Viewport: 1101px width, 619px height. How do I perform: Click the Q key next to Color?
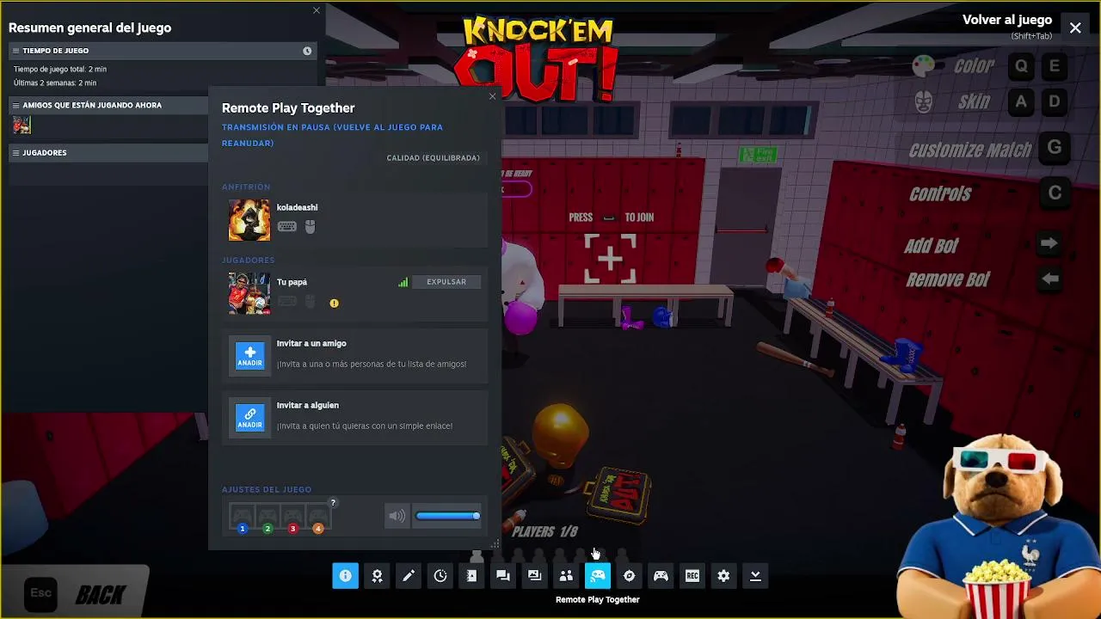1021,66
